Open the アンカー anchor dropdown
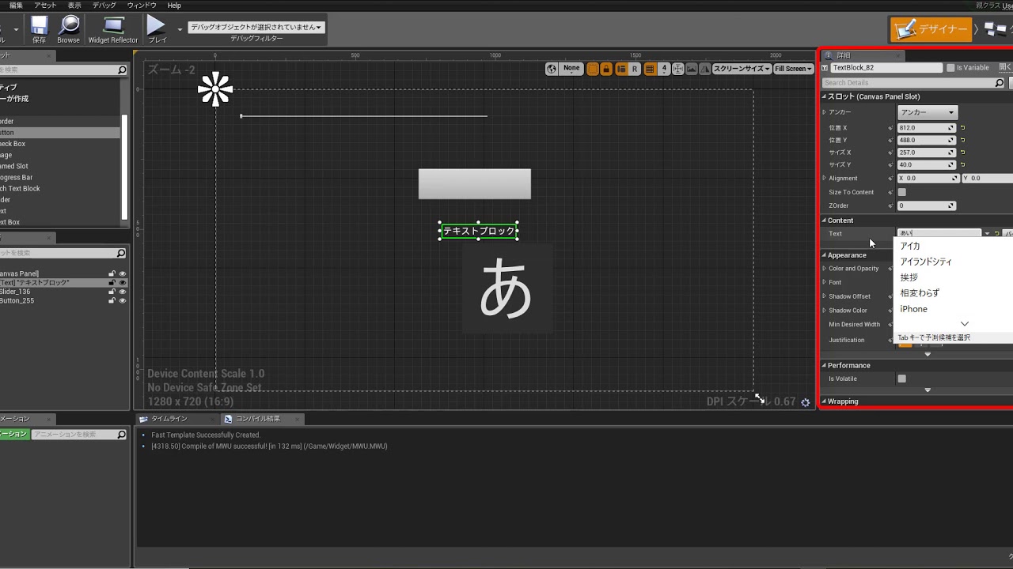Screen dimensions: 1013x569 pos(928,112)
